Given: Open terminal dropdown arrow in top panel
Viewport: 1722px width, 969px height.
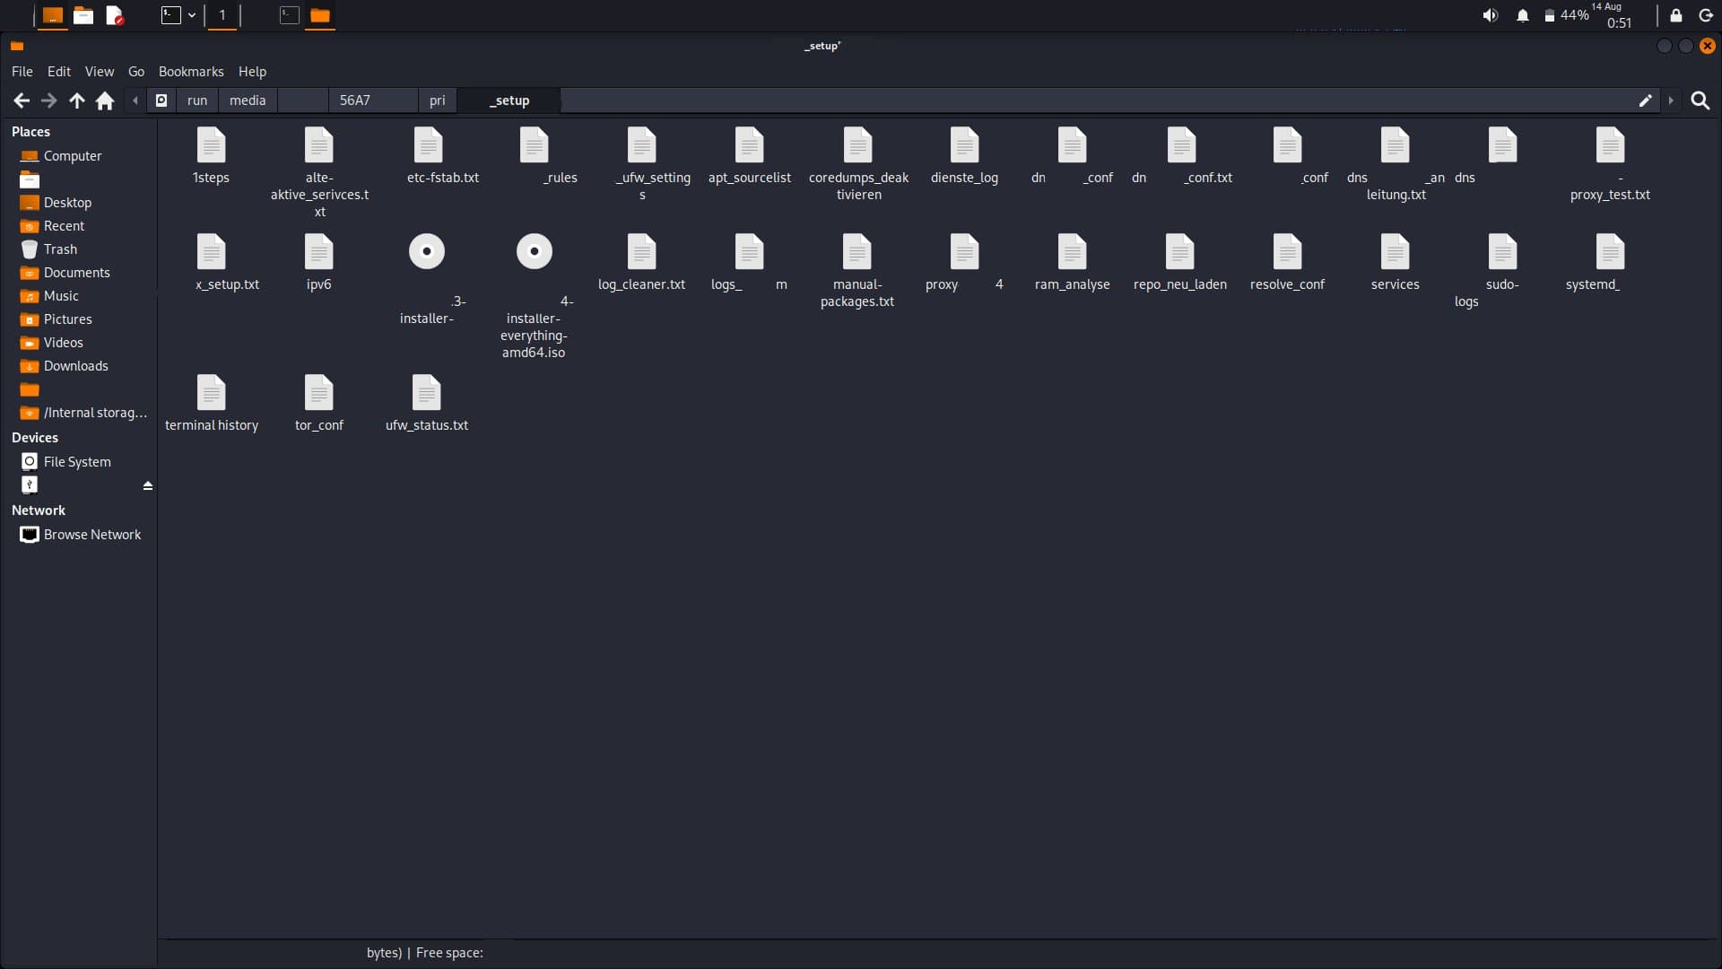Looking at the screenshot, I should point(192,15).
